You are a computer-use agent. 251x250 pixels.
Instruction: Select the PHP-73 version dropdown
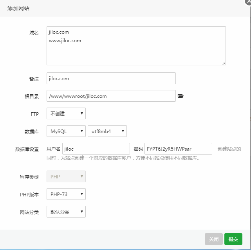66,194
